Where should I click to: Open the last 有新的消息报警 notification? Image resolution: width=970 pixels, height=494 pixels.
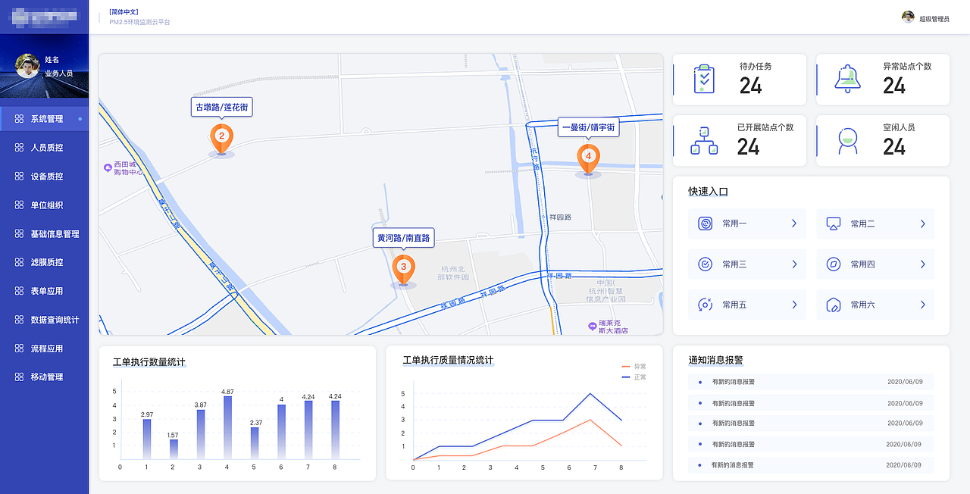811,464
